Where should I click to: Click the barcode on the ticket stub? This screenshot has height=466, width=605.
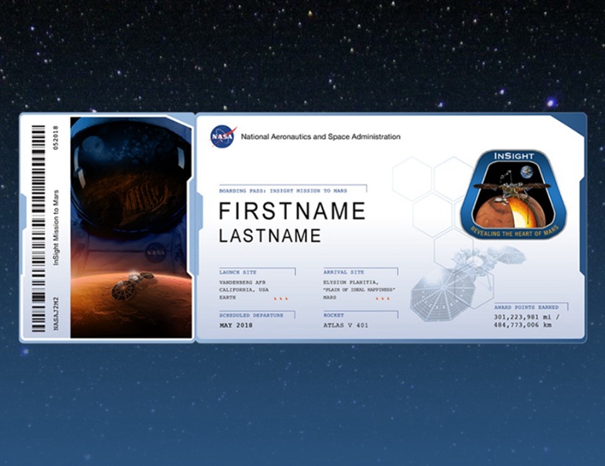point(38,228)
